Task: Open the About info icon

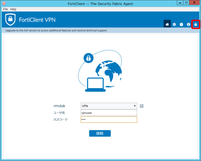Action: click(188, 24)
